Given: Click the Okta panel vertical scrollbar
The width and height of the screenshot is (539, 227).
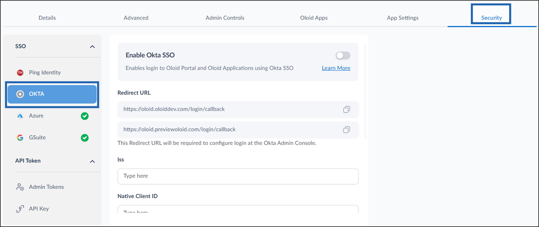Looking at the screenshot, I should 365,91.
